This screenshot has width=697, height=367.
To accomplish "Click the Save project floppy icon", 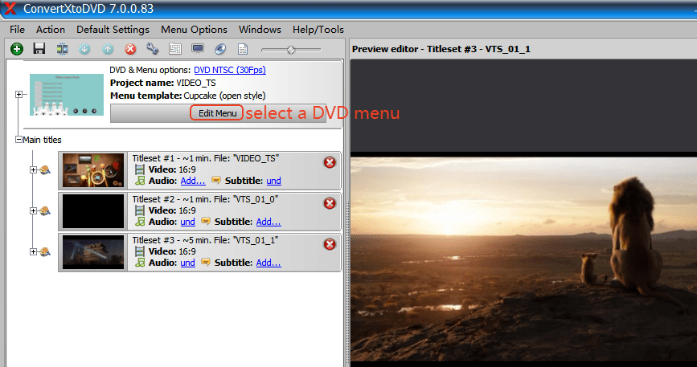I will click(39, 50).
